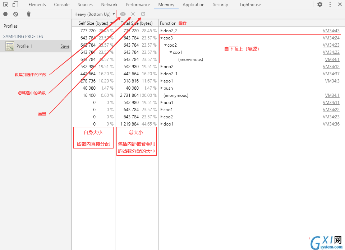Open source link VM34:11

(331, 103)
